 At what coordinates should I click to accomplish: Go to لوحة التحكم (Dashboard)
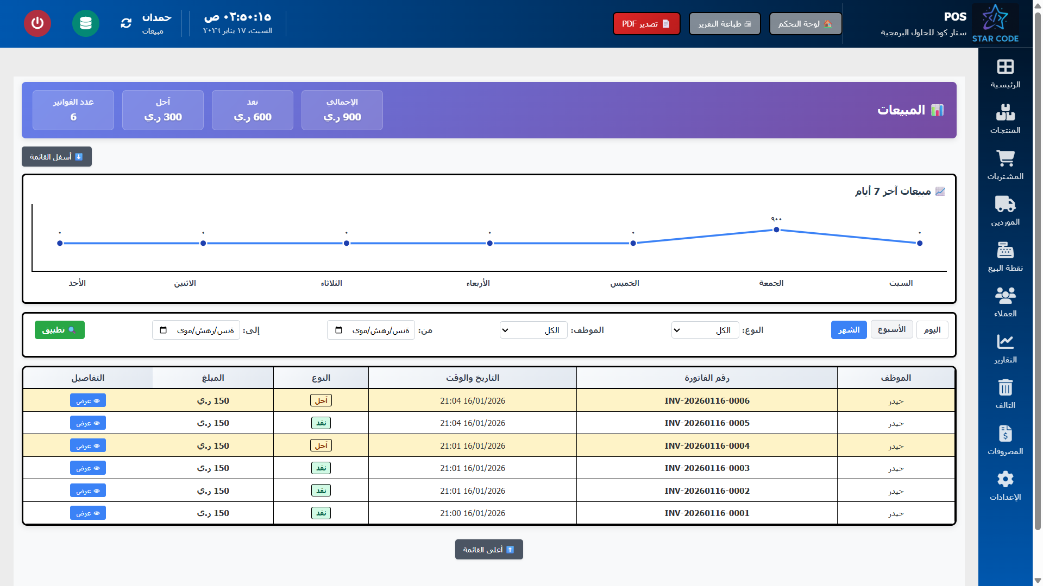click(x=805, y=23)
